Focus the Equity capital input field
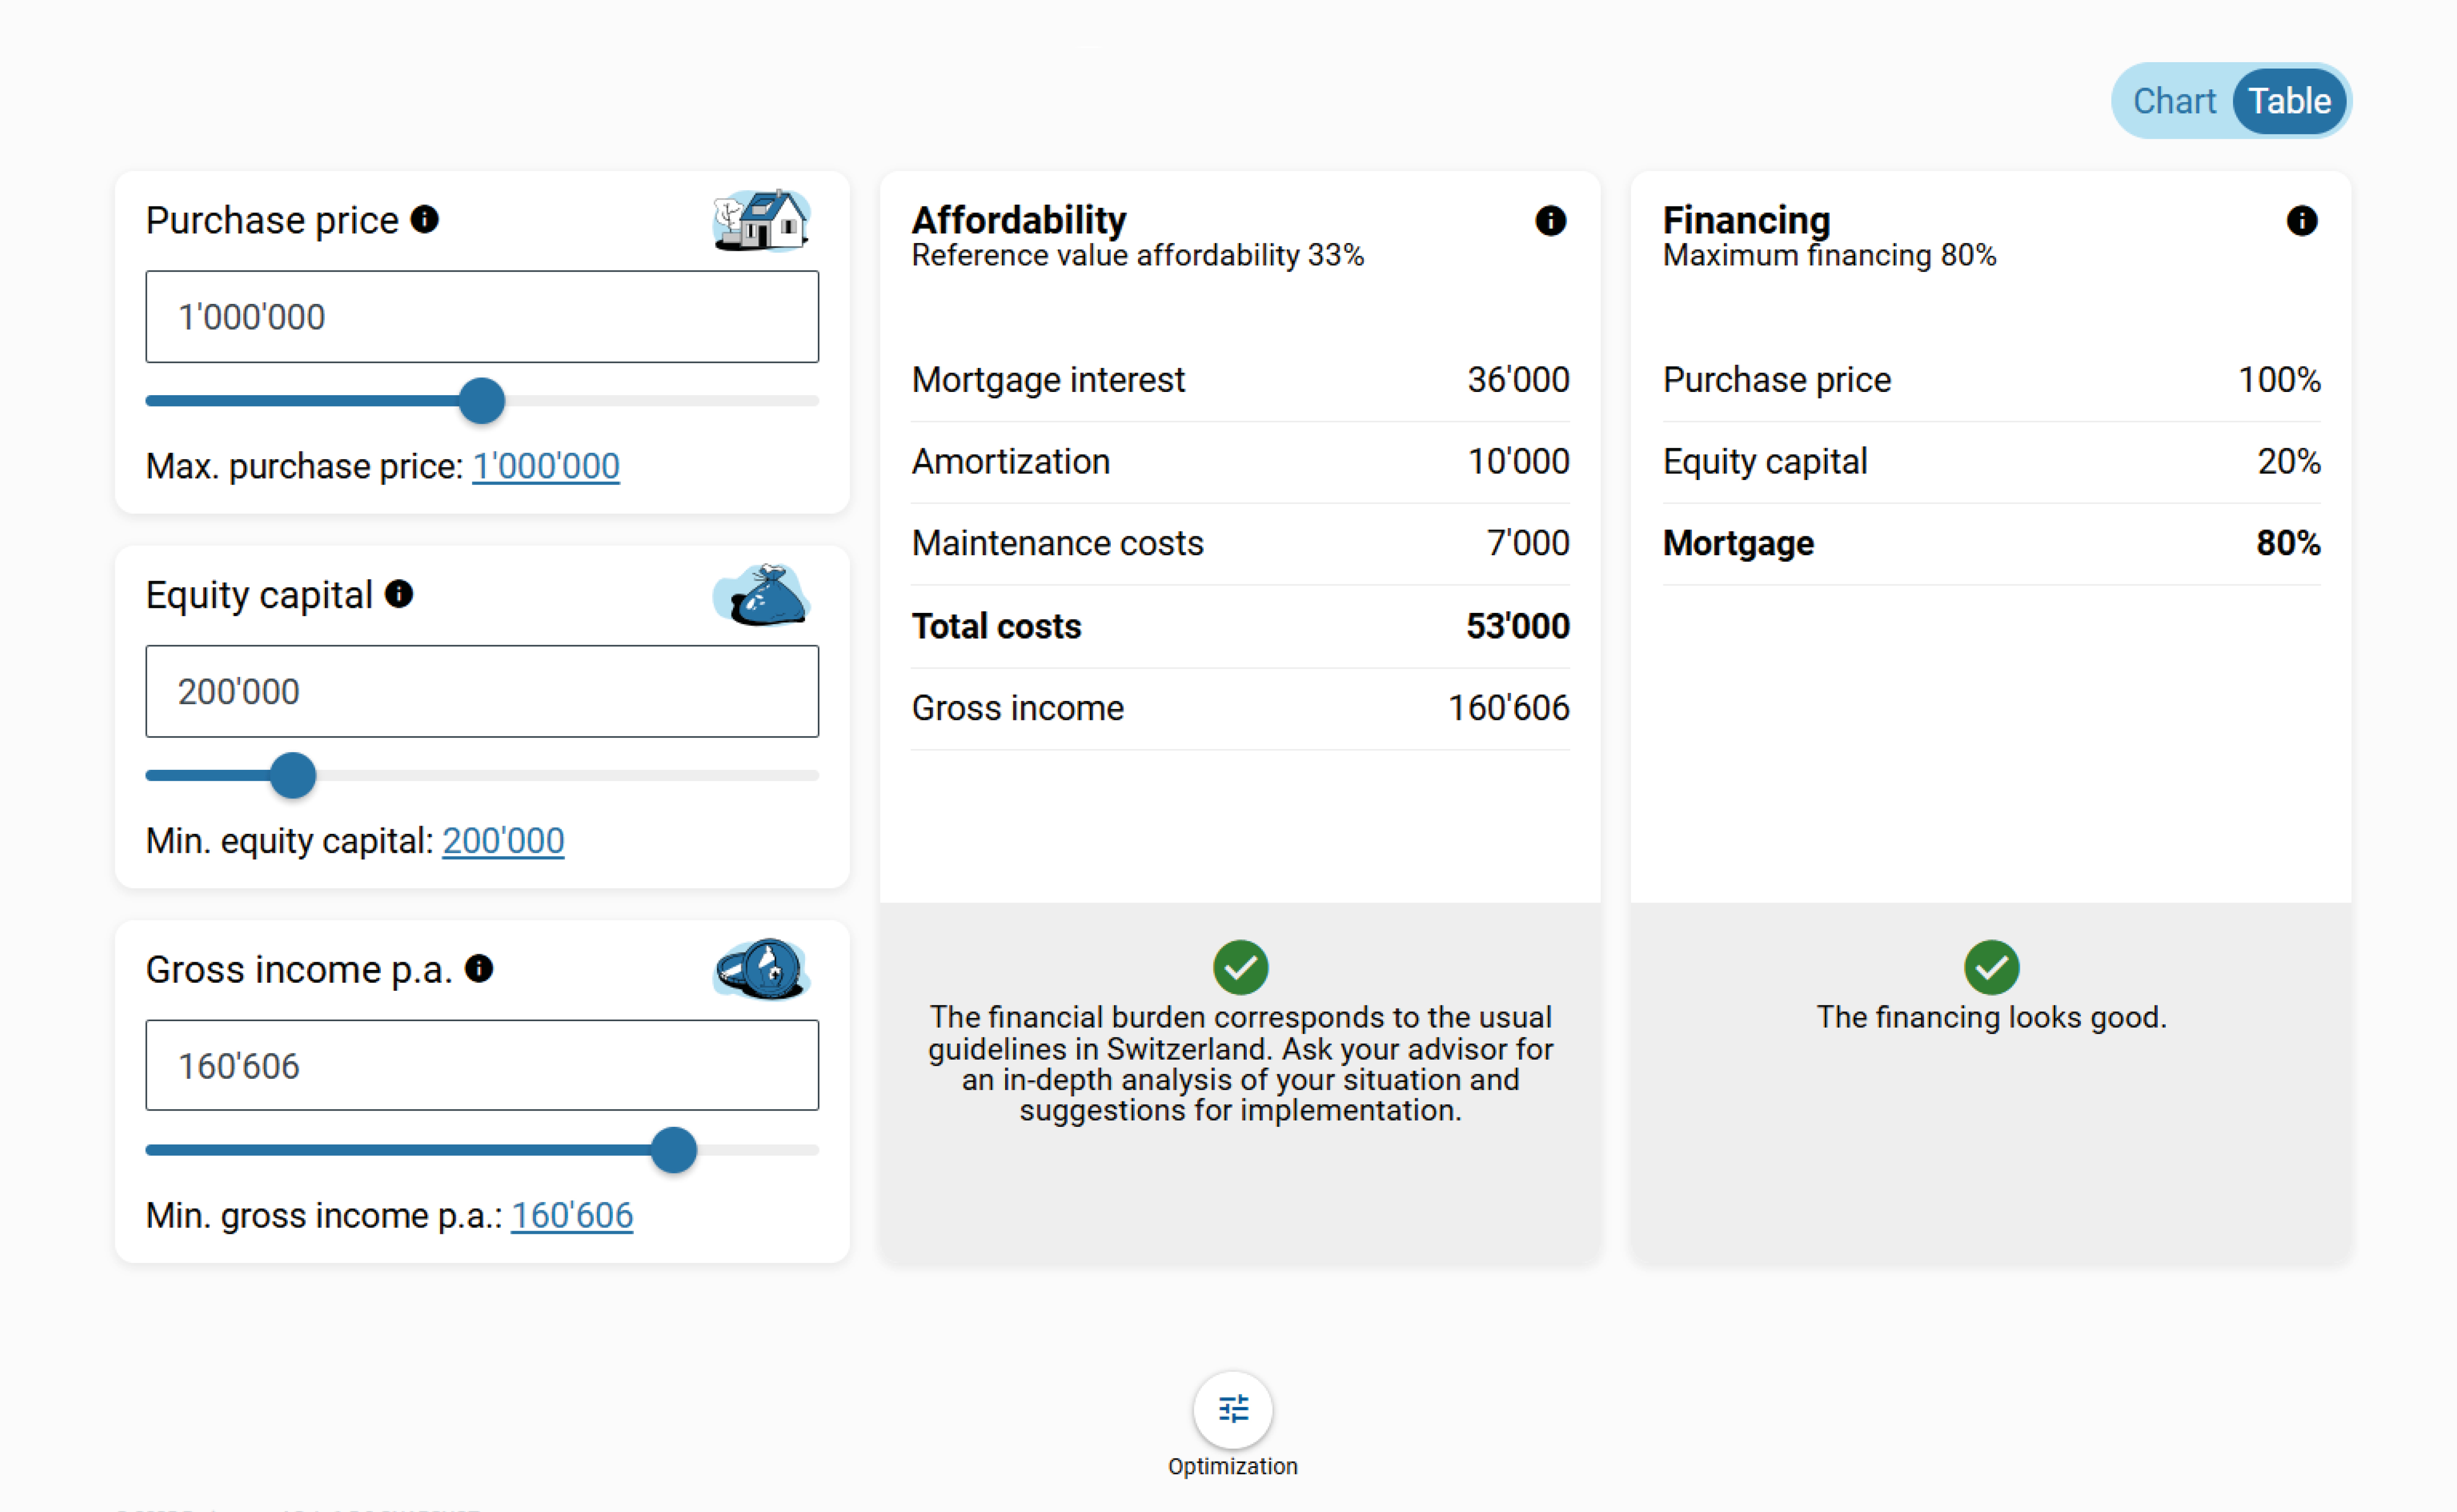Image resolution: width=2457 pixels, height=1512 pixels. (482, 692)
